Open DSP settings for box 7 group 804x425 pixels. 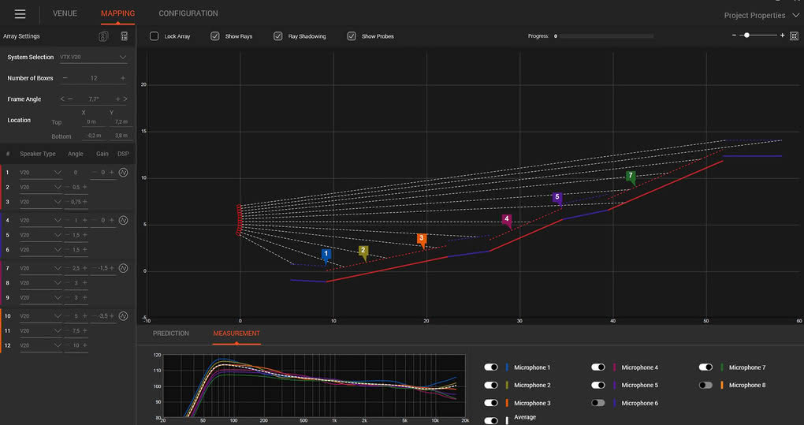click(x=123, y=268)
